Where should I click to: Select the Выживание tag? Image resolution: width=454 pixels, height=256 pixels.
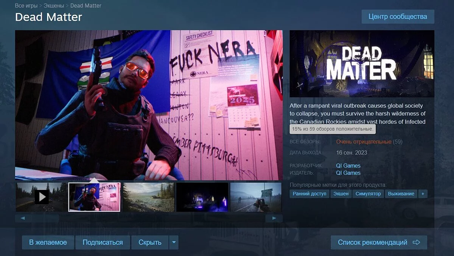click(401, 194)
